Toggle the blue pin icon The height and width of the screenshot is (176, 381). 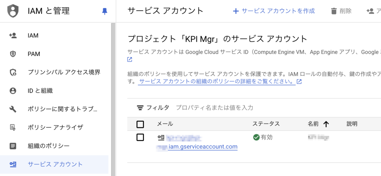pyautogui.click(x=105, y=11)
